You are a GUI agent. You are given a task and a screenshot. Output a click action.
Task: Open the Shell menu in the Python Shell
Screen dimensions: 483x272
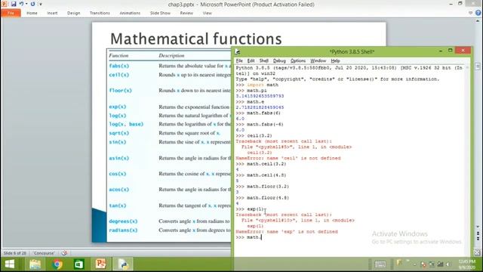(263, 60)
